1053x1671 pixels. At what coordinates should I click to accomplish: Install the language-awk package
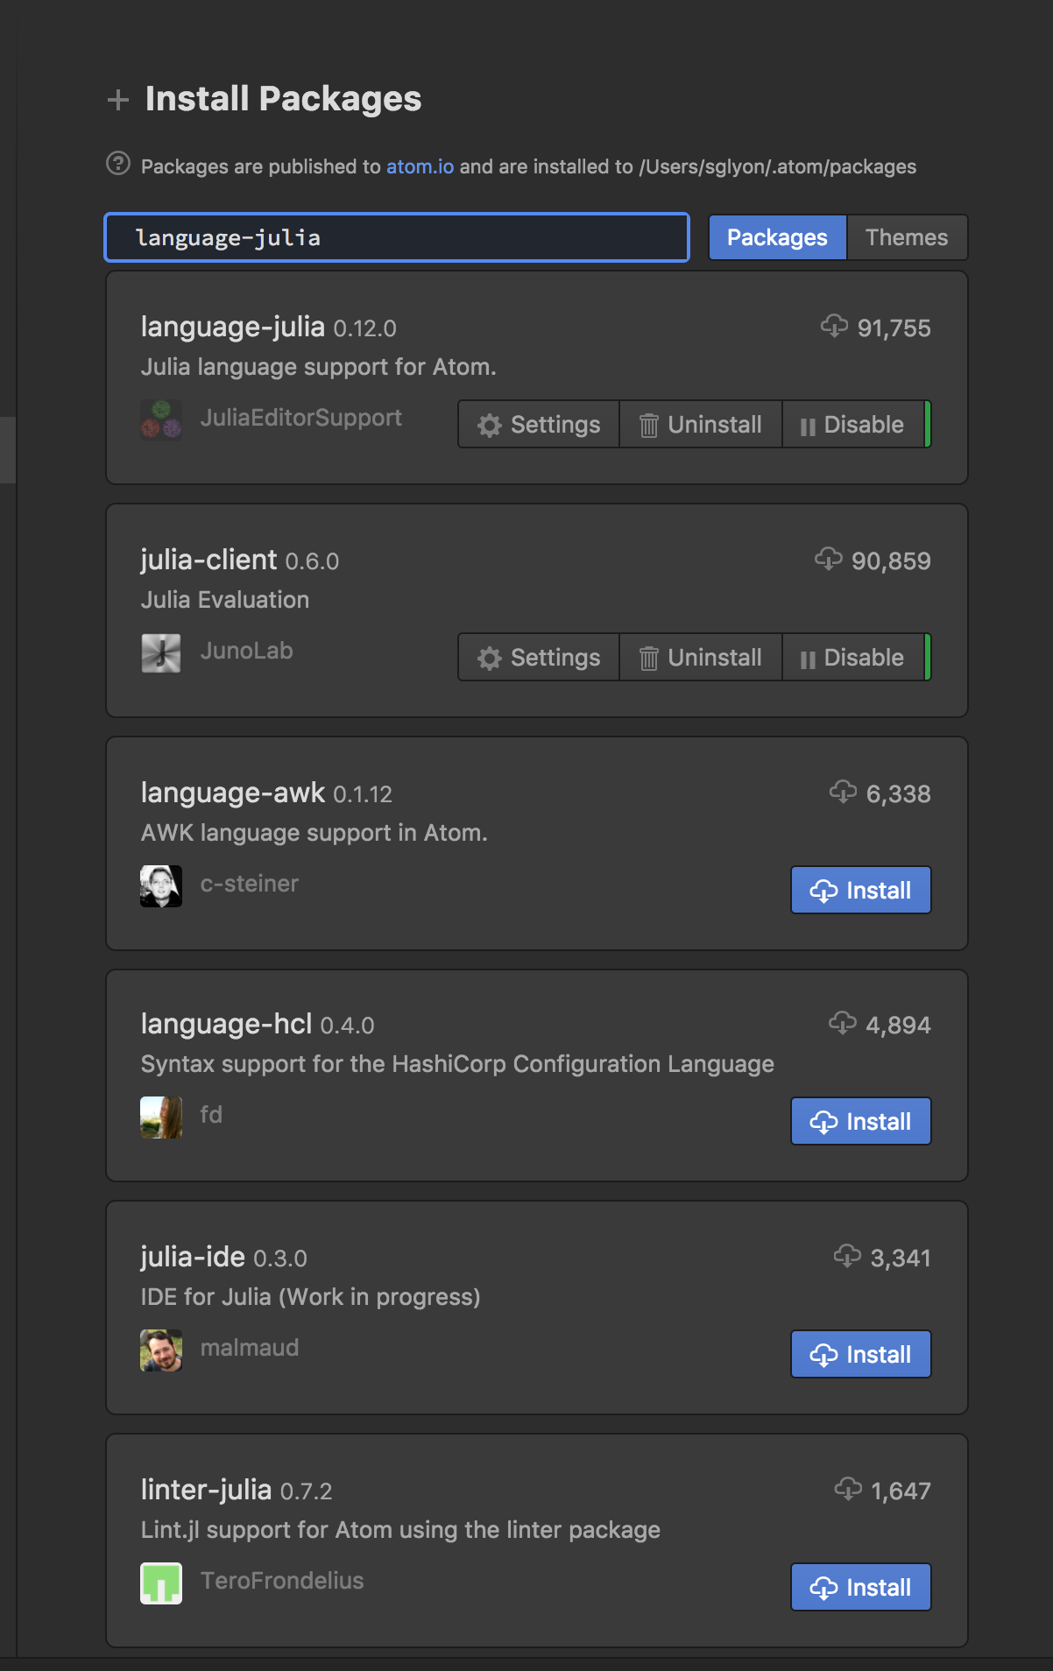(860, 889)
